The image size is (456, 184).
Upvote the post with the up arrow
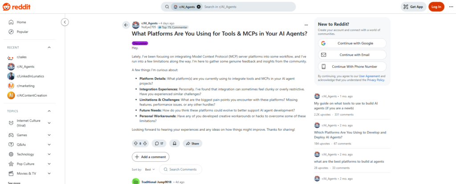tap(135, 143)
